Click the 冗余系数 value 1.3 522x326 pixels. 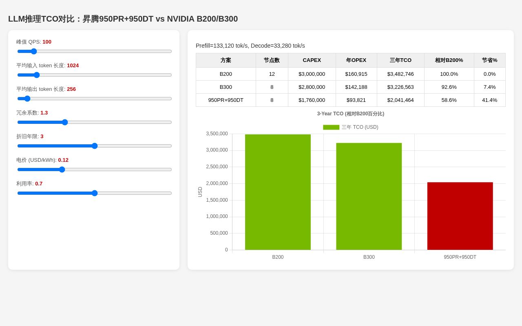click(44, 112)
